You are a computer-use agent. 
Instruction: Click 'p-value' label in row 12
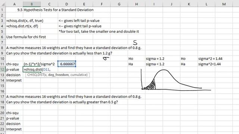[x=13, y=70]
